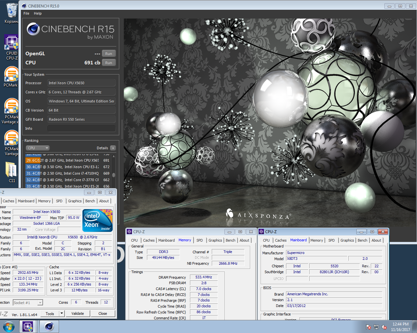This screenshot has height=333, width=417.
Task: Open Mainboard tab in left CPU-Z window
Action: [x=26, y=201]
